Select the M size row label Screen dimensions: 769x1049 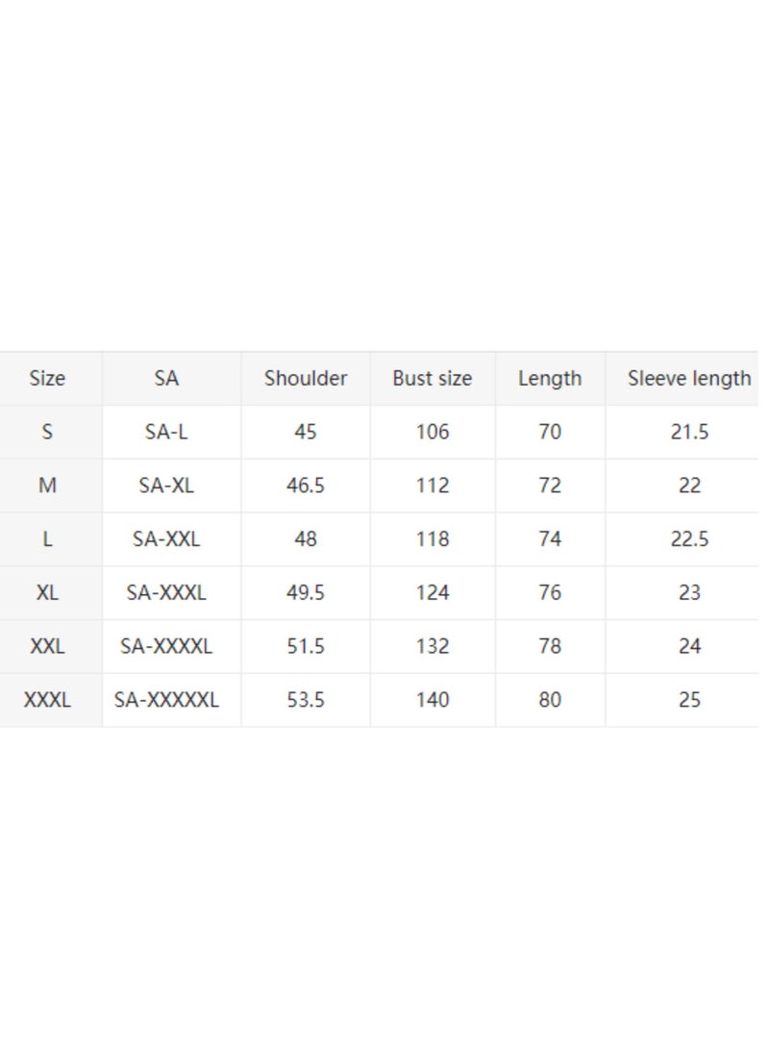(x=47, y=486)
